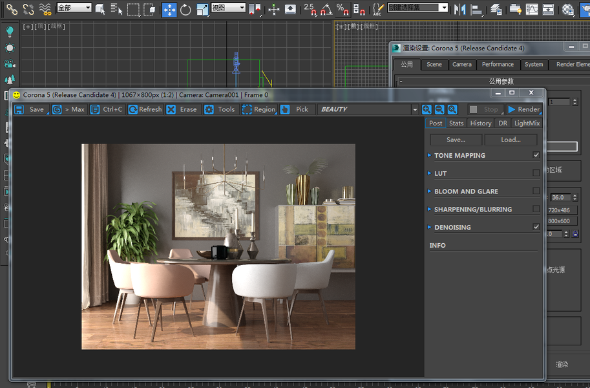Open the Material Editor sphere icon

(567, 9)
